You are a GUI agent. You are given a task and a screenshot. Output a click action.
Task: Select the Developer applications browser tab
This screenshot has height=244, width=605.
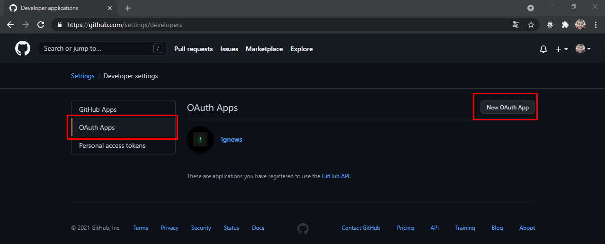point(61,8)
